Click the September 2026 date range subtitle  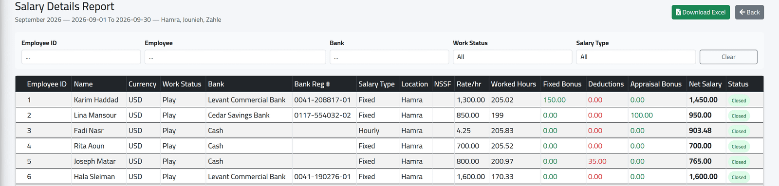tap(118, 20)
